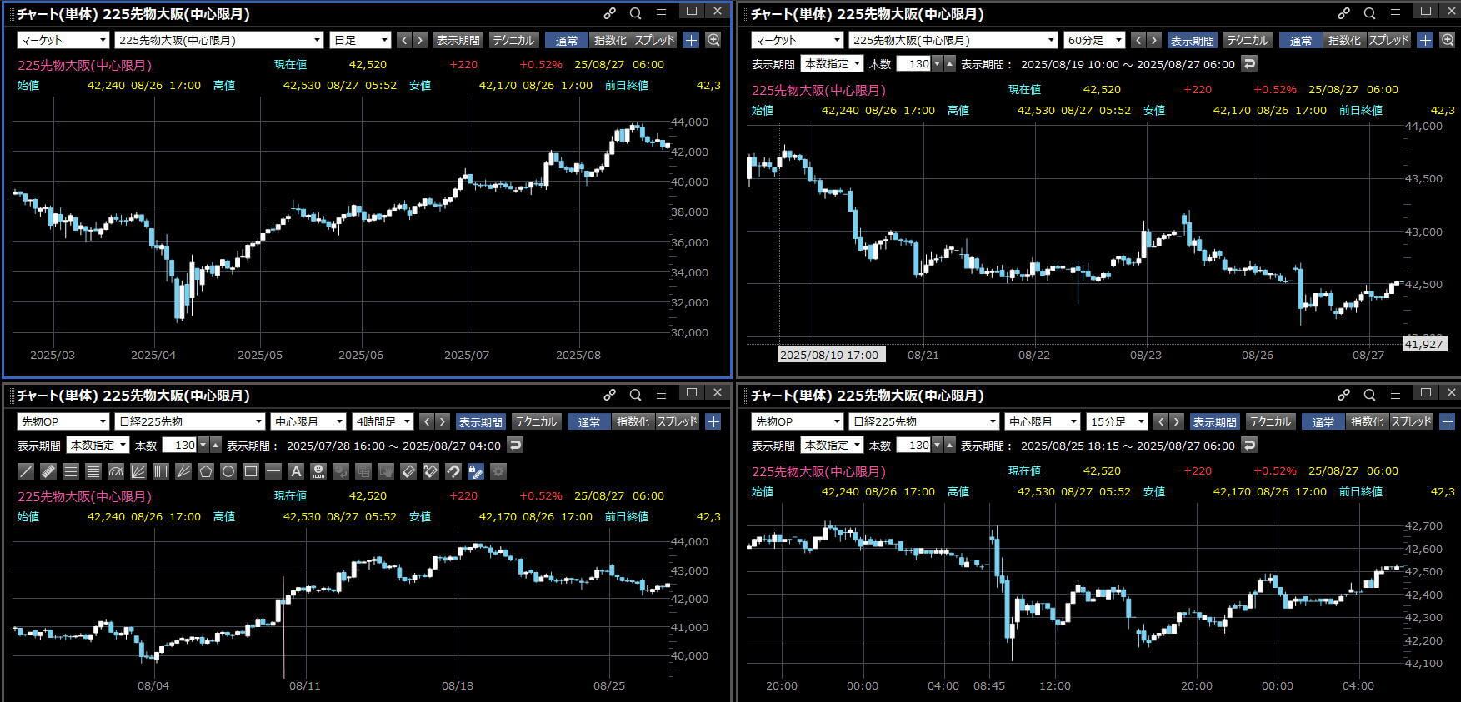Expand the 先物OP category dropdown in the 4時間足 chart
This screenshot has width=1461, height=702.
click(x=63, y=422)
